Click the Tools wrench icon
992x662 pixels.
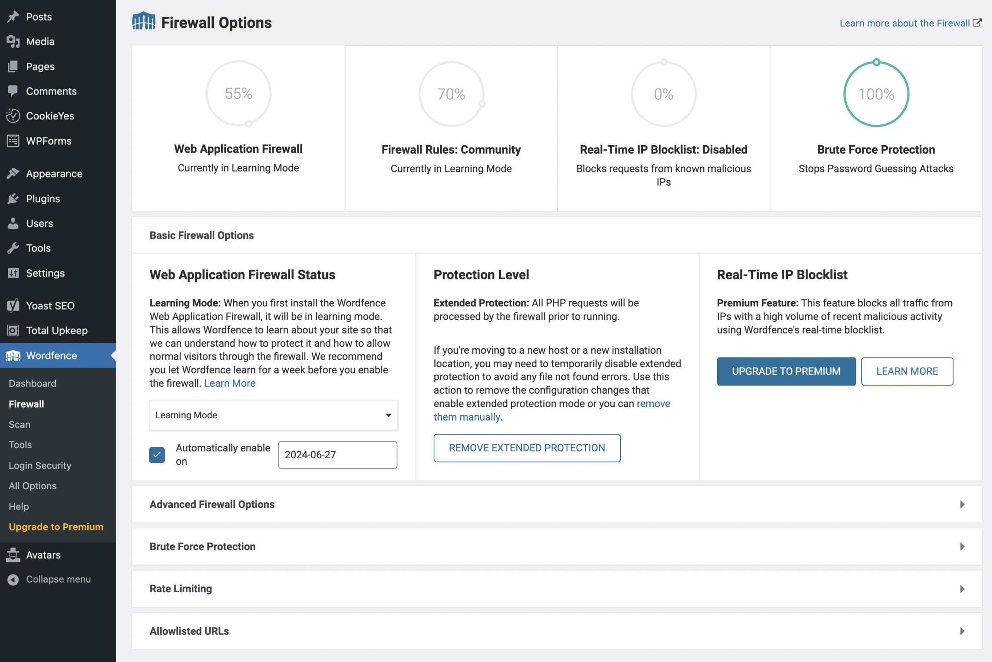[13, 248]
